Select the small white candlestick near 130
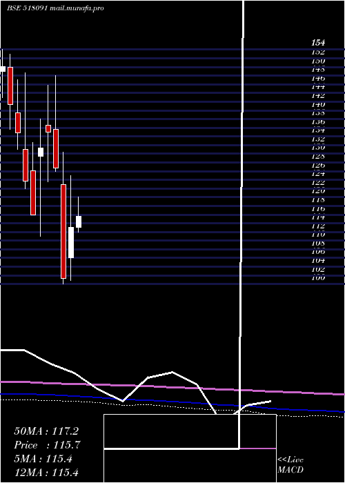Screen dimensions: 345x483 click(x=41, y=152)
